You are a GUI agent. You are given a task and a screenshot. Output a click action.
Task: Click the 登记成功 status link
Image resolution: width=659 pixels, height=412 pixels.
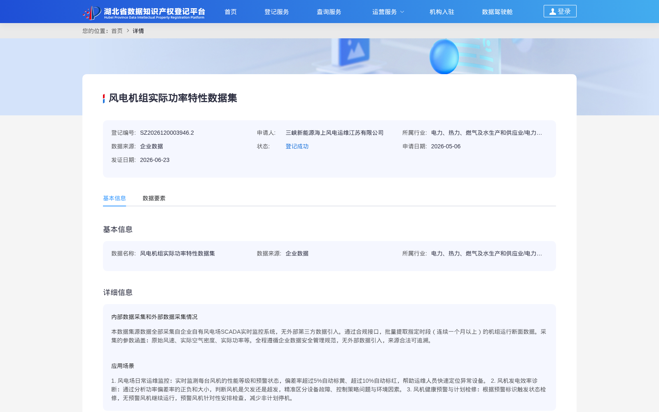click(x=297, y=146)
